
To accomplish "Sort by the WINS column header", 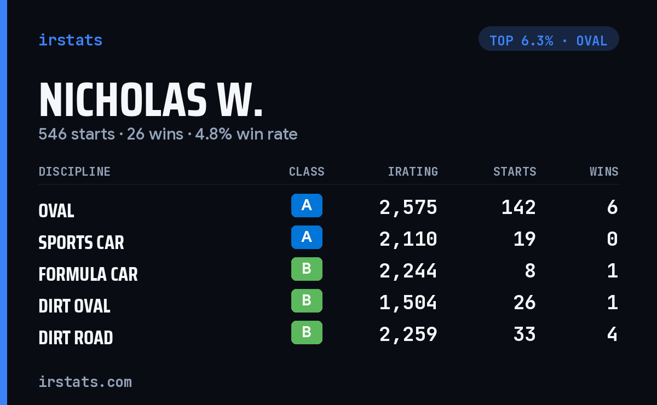I will click(604, 172).
